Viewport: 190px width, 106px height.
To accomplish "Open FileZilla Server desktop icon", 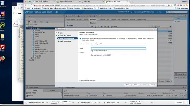I will coord(2,16).
